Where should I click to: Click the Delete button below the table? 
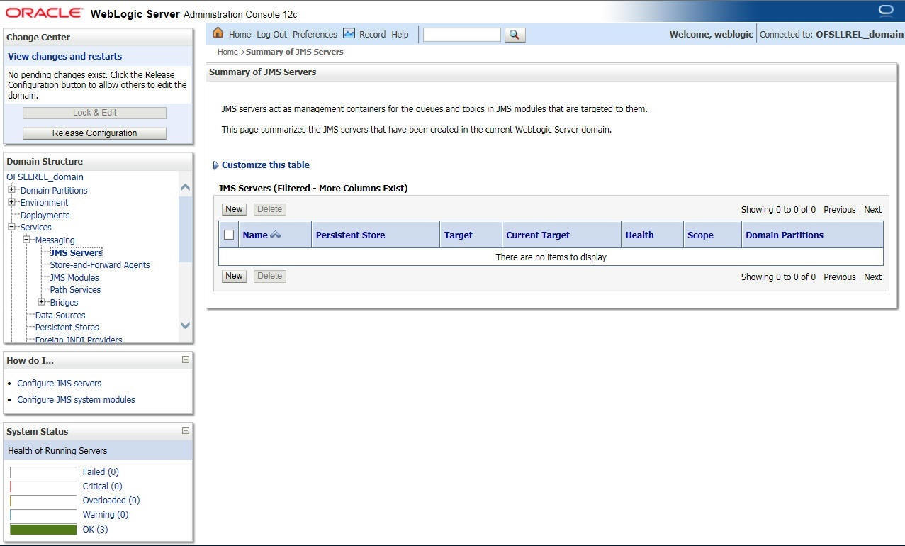(x=269, y=276)
